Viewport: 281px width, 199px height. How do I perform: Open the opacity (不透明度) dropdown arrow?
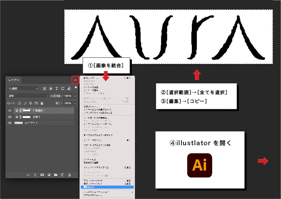pyautogui.click(x=75, y=96)
